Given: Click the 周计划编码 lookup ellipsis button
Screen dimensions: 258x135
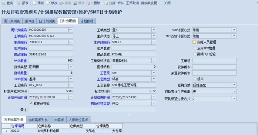Looking at the screenshot, I should [71, 30].
